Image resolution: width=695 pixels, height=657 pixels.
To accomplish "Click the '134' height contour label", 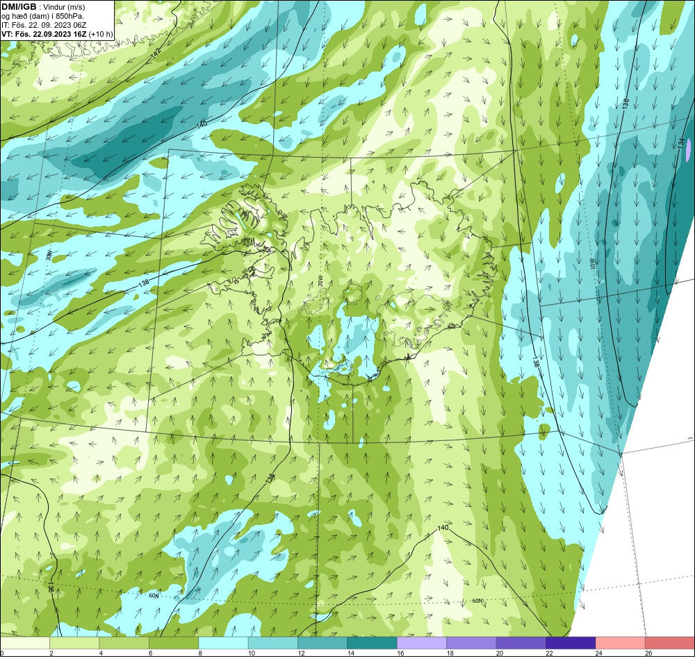I will (x=681, y=143).
